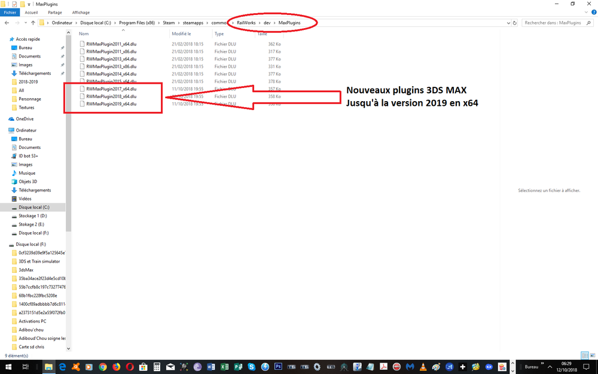Click navigation pane scrollbar up arrow
Image resolution: width=598 pixels, height=374 pixels.
click(x=69, y=33)
